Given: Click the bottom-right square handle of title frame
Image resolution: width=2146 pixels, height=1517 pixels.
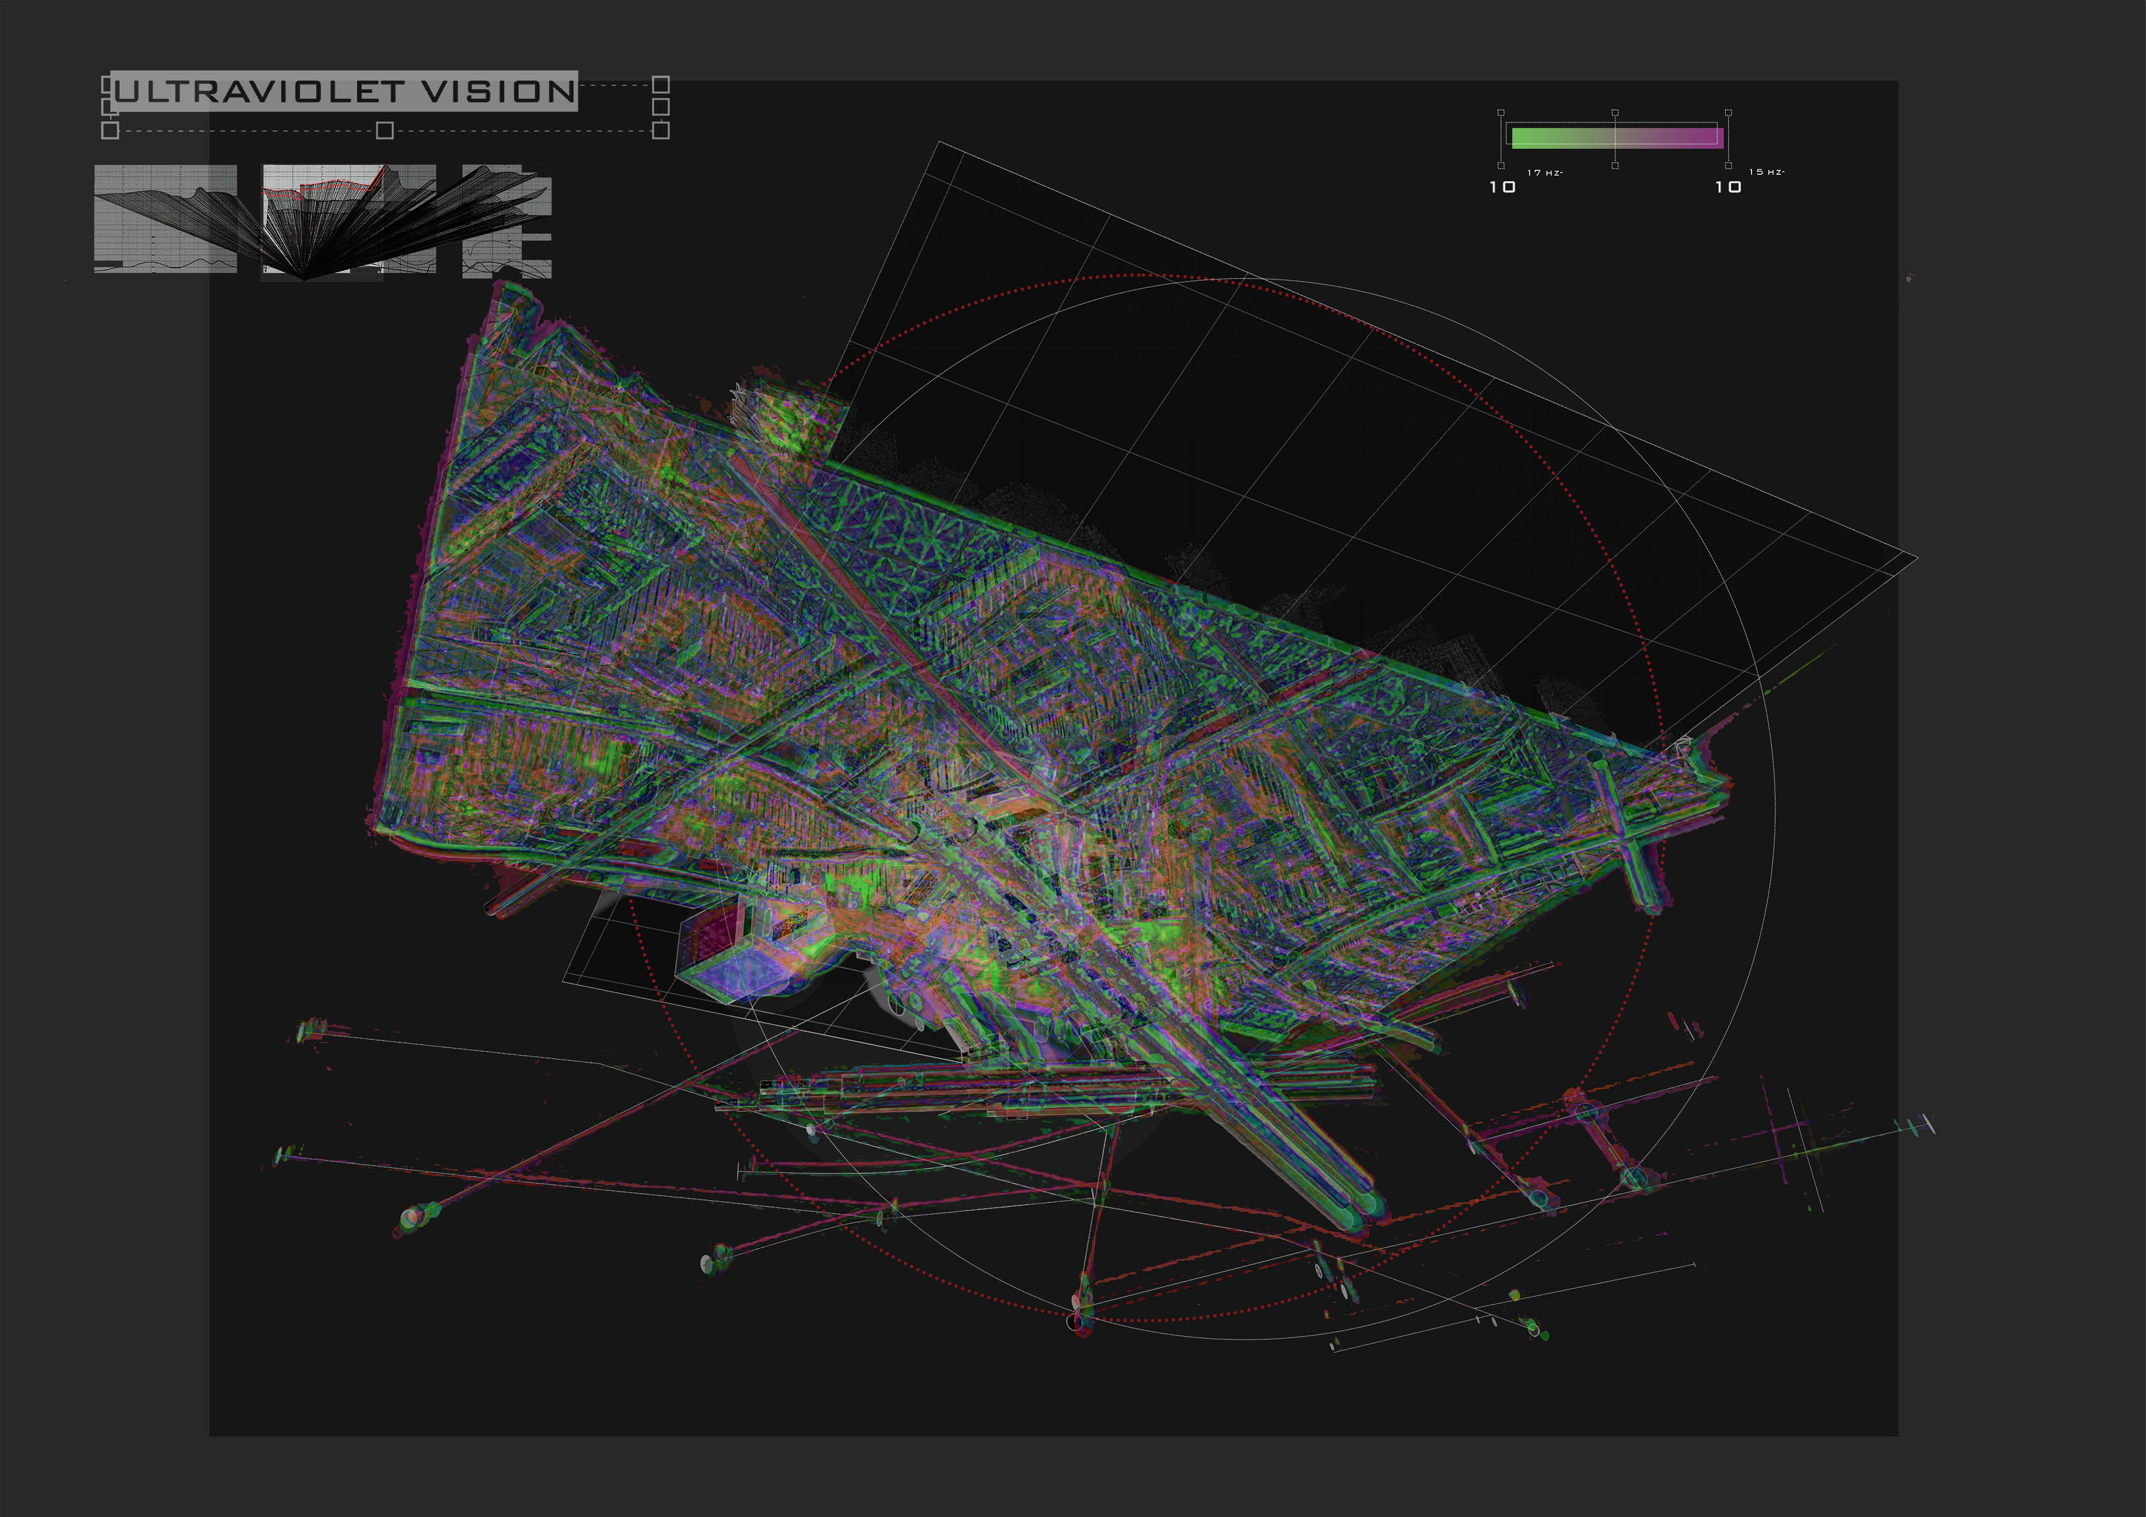Looking at the screenshot, I should (x=661, y=131).
